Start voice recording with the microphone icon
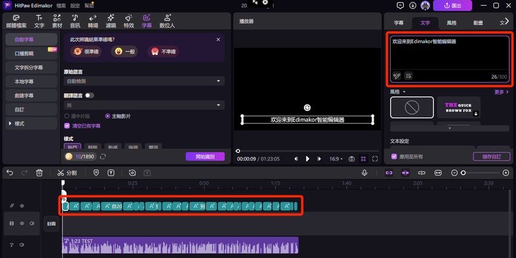 (x=364, y=173)
